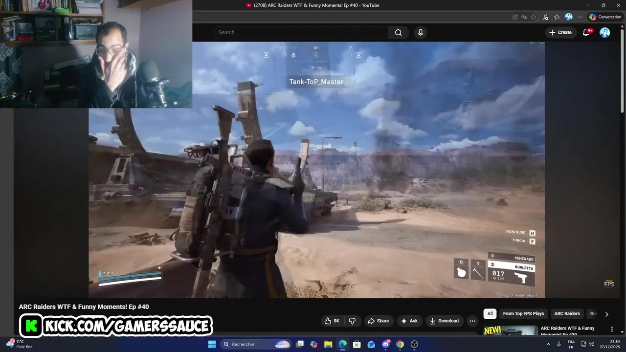
Task: Open the Edge browser profile avatar
Action: [568, 17]
